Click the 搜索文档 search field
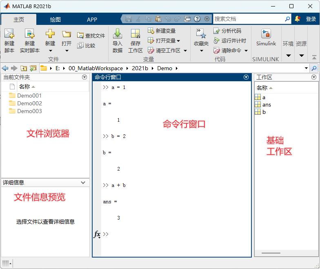The image size is (320, 269). pyautogui.click(x=249, y=19)
